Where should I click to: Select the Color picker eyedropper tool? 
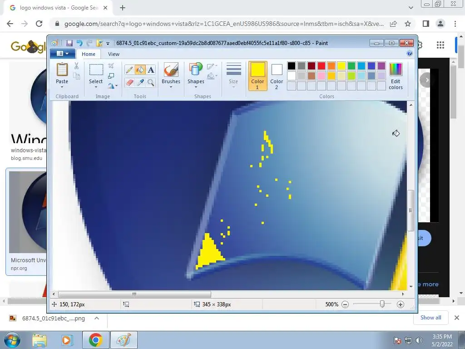pos(140,82)
